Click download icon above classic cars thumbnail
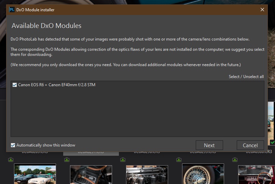Image resolution: width=275 pixels, height=184 pixels. pyautogui.click(x=11, y=159)
